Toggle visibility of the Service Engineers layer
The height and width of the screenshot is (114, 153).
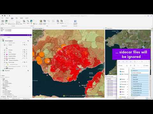[x=4, y=54]
